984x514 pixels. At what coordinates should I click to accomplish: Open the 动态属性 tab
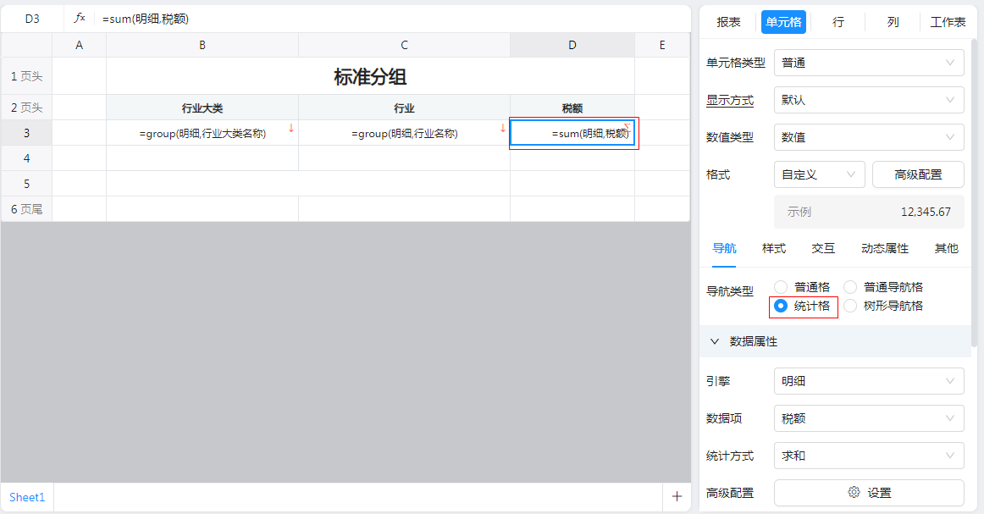pos(884,248)
